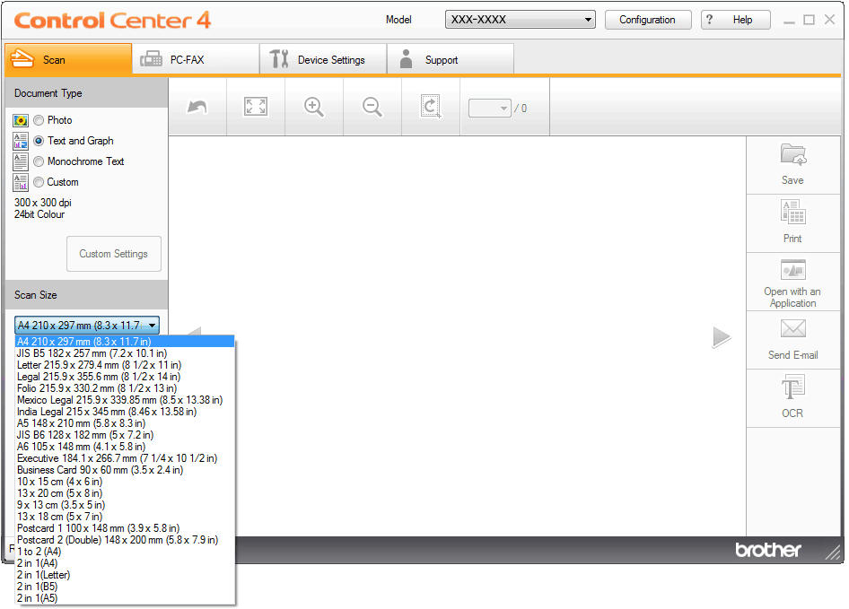Click the next page arrow in preview
The height and width of the screenshot is (609, 849).
click(722, 337)
